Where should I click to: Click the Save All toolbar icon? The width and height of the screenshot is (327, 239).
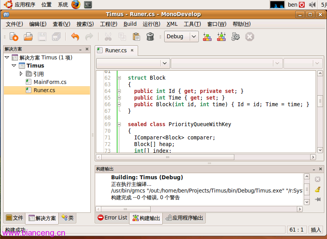(56, 37)
